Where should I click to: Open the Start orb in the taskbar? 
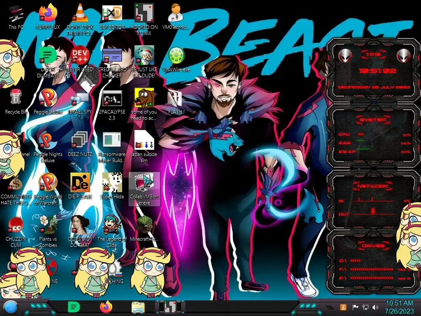click(x=11, y=307)
